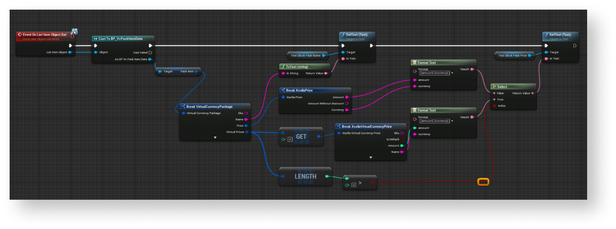Open the Format dropdown on the upper Format Text node
The width and height of the screenshot is (616, 229).
click(x=451, y=73)
